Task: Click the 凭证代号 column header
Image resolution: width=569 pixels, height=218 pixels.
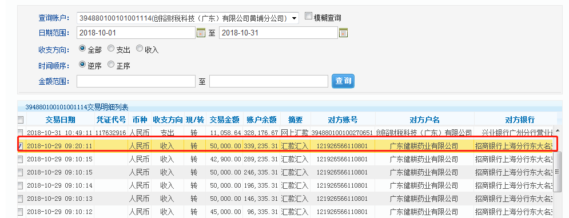Action: tap(111, 120)
